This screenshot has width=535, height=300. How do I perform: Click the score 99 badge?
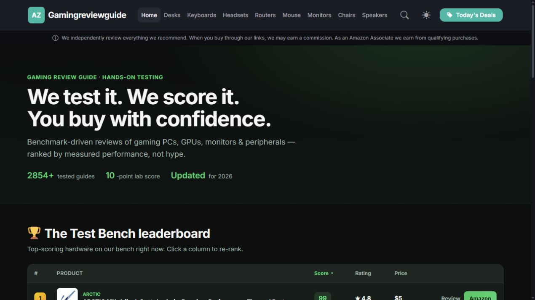coord(323,296)
